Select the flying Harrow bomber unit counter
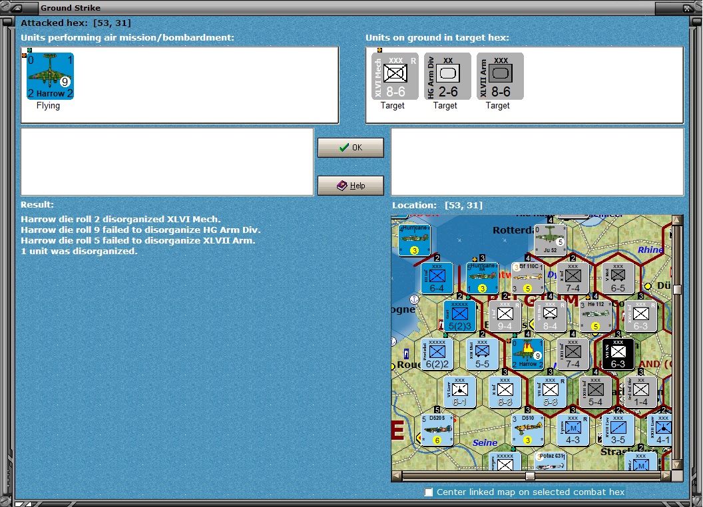Viewport: 703px width, 507px height. point(50,76)
